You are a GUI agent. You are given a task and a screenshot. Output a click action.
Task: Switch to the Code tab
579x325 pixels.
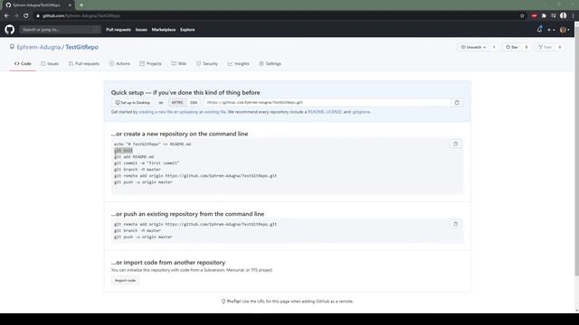click(23, 64)
